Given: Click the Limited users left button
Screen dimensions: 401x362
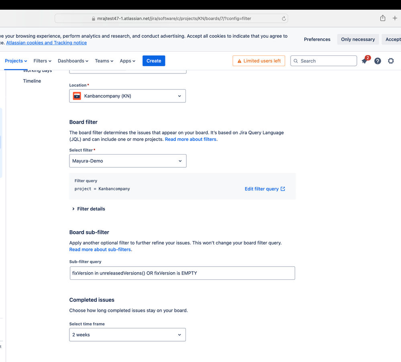Looking at the screenshot, I should click(259, 61).
